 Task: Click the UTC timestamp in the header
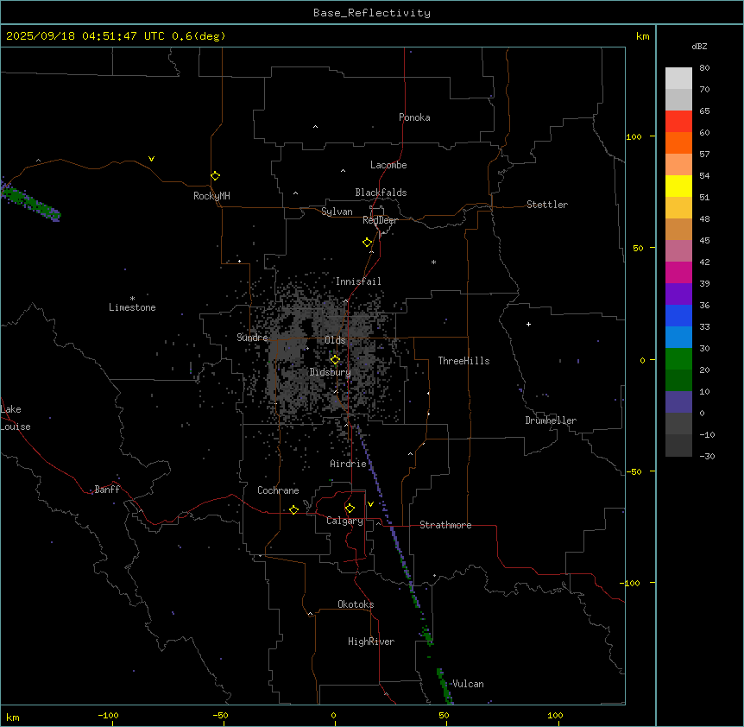[x=116, y=36]
